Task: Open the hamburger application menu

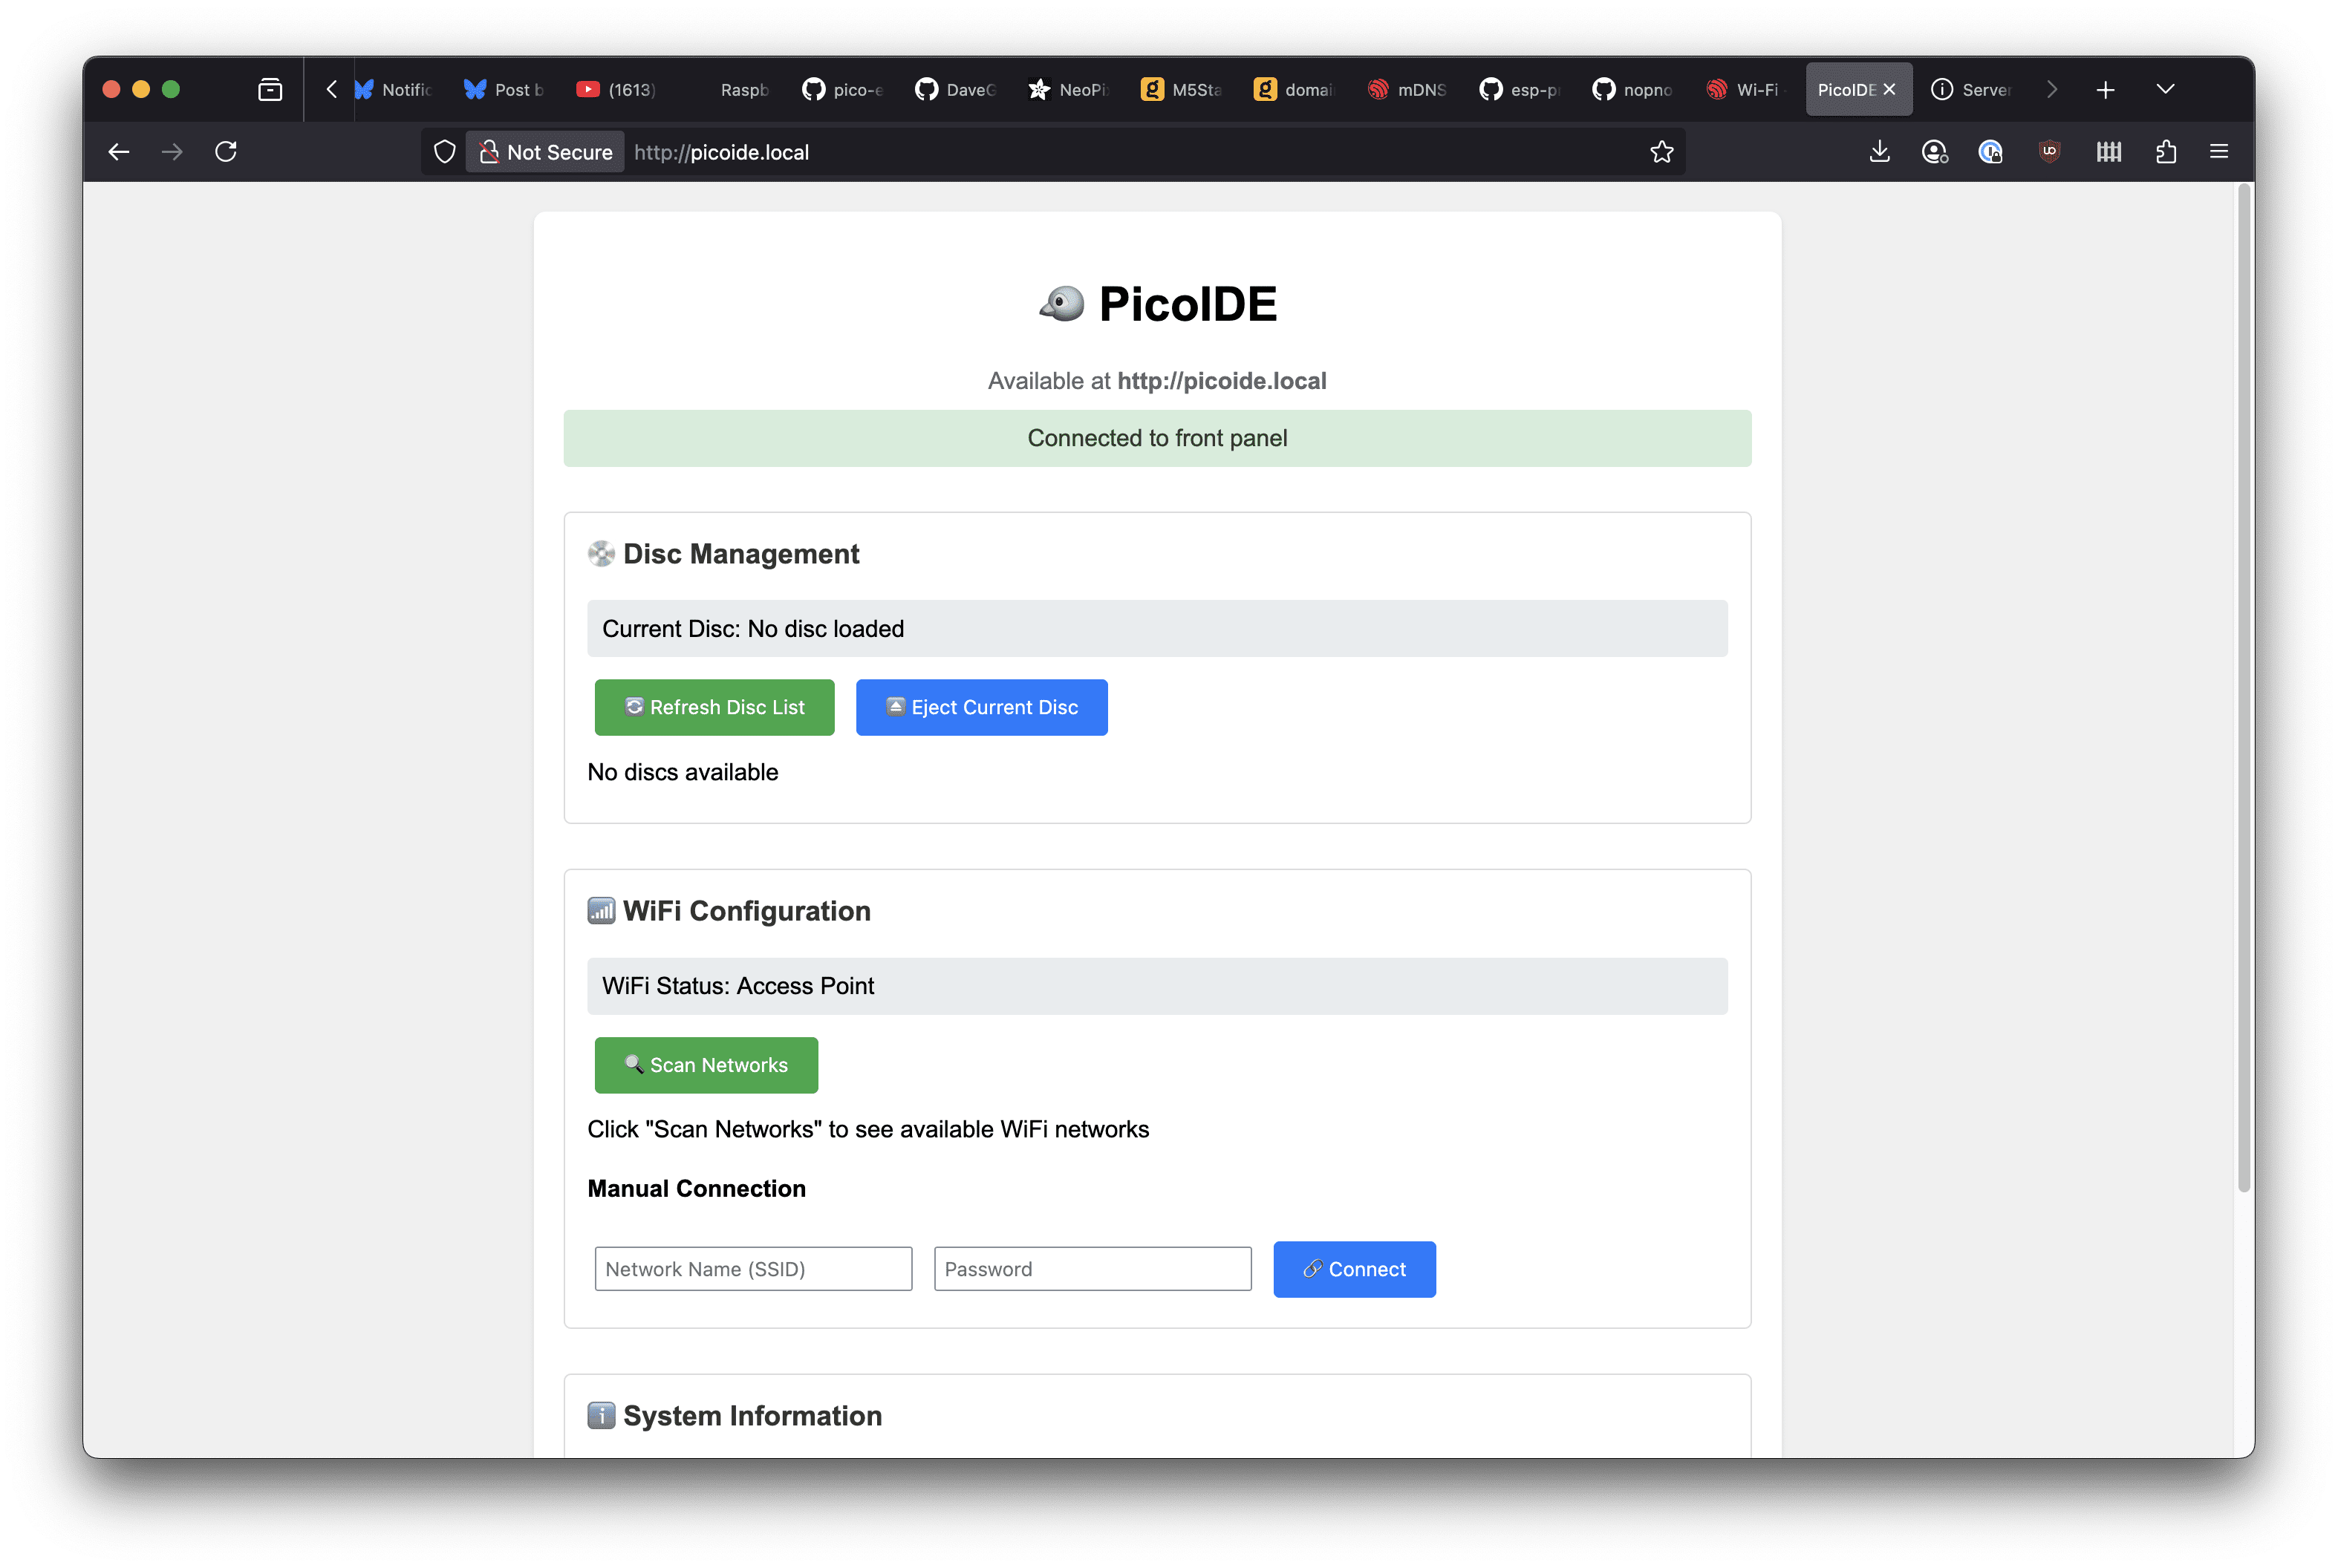Action: 2218,152
